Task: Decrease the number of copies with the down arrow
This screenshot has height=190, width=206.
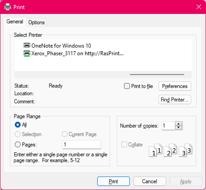Action: click(x=179, y=128)
